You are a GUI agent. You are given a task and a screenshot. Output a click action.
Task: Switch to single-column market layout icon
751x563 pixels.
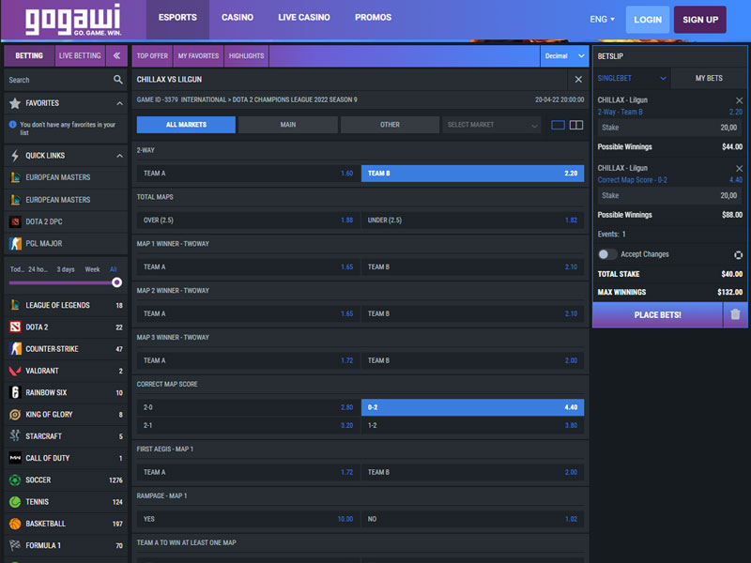(558, 125)
